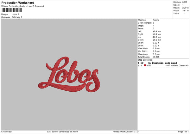Click the Min Stitch value 0.0 mm
The width and height of the screenshot is (190, 134).
(x=156, y=51)
